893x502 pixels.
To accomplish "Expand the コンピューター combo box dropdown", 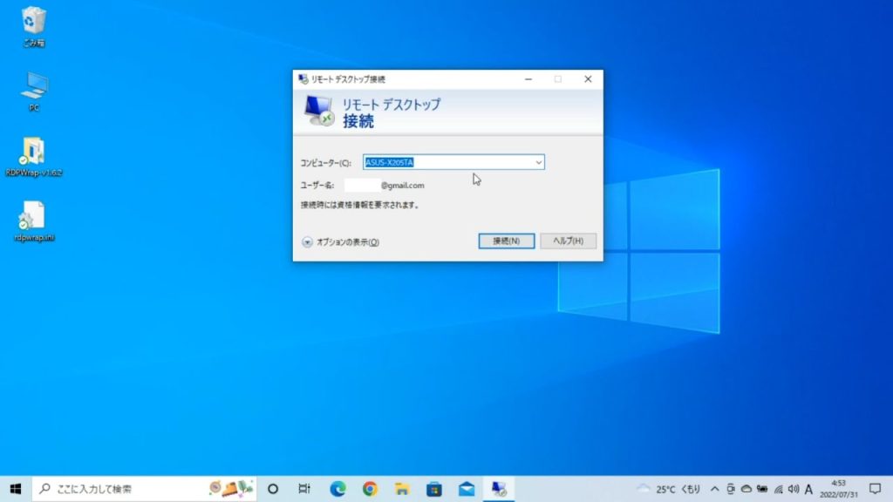I will point(538,162).
